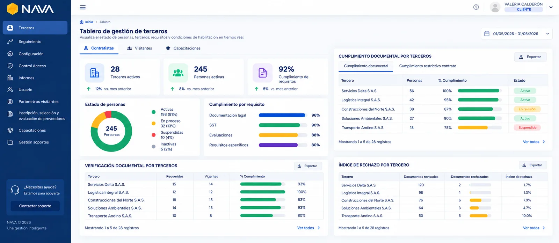Export the Verificación documental por terceros table

(308, 166)
